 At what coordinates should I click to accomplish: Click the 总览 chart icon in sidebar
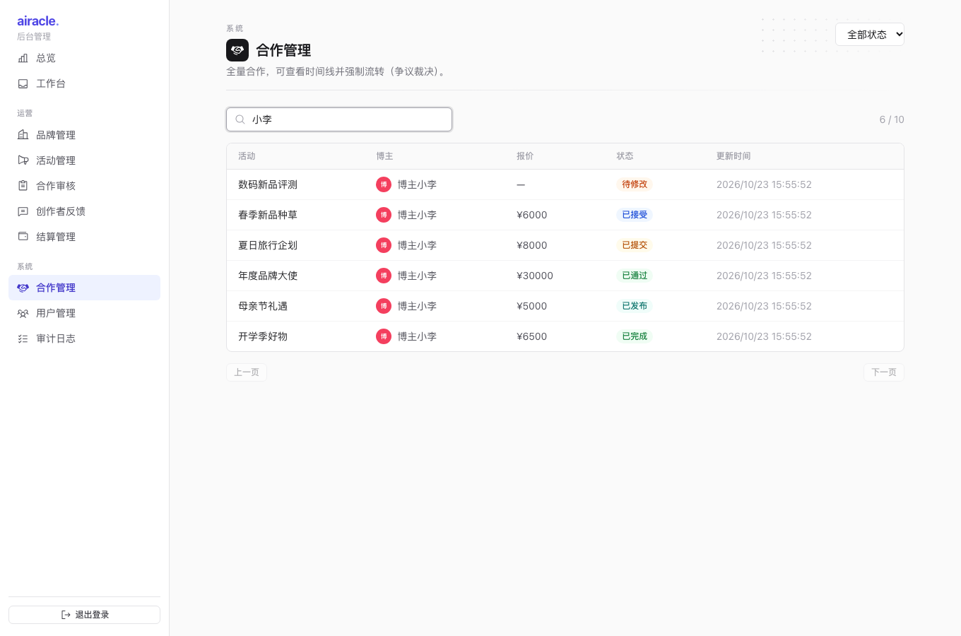click(x=23, y=58)
